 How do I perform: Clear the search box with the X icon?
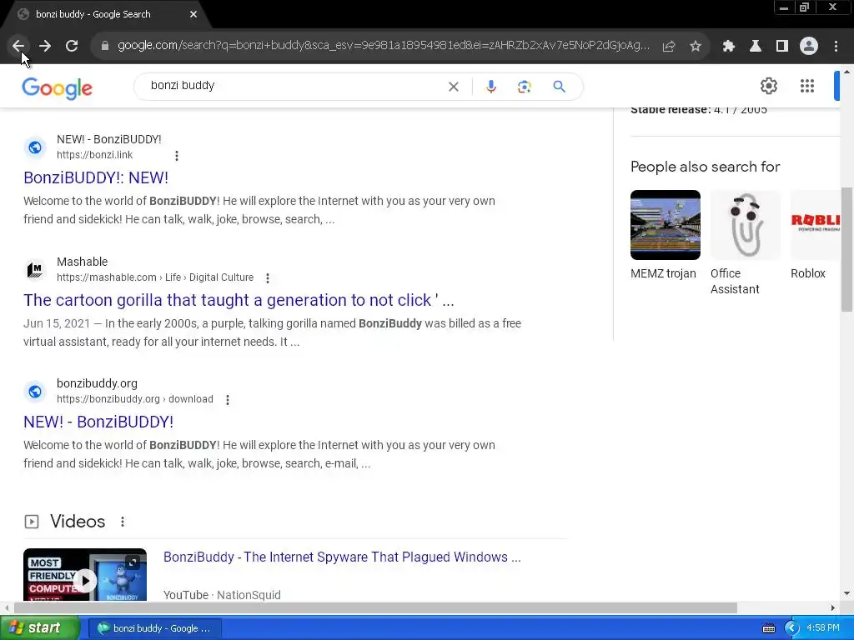click(x=453, y=87)
